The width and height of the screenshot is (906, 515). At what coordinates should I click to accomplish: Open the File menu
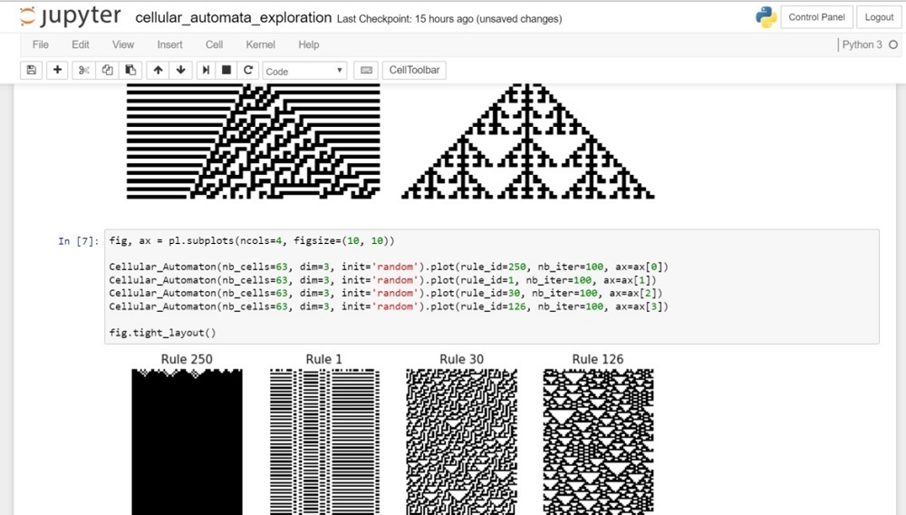41,44
